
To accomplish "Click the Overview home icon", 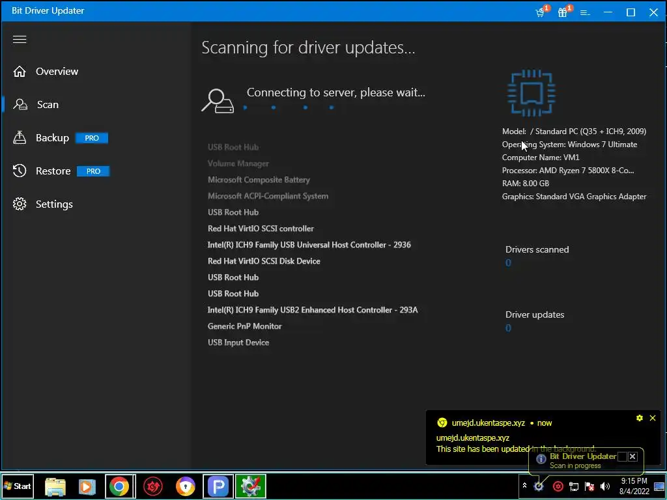I will (20, 72).
